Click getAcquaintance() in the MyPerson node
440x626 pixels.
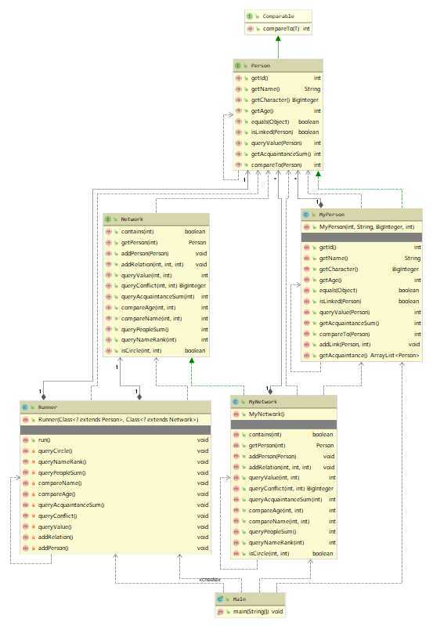coord(343,355)
